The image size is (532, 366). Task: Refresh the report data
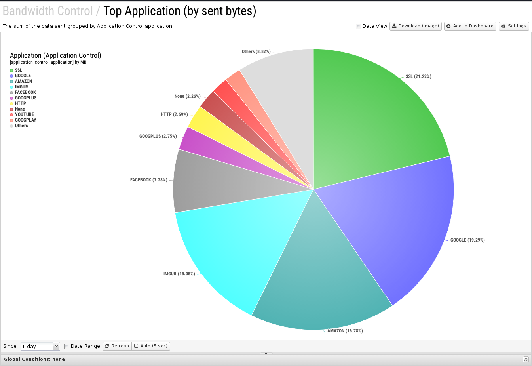click(117, 346)
